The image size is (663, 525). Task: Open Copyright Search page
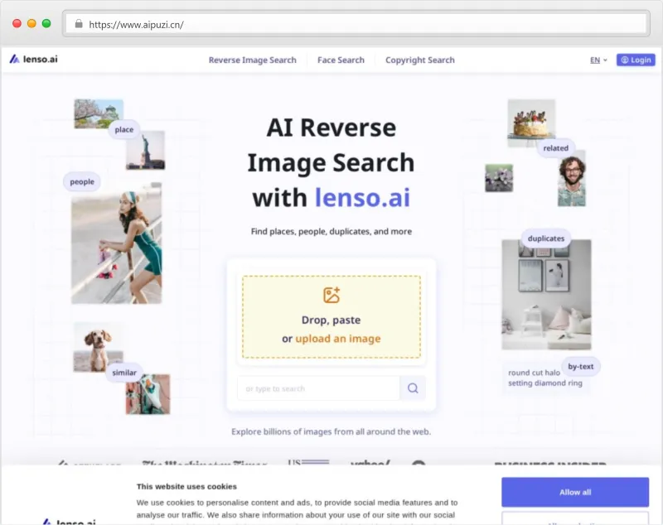(x=420, y=60)
